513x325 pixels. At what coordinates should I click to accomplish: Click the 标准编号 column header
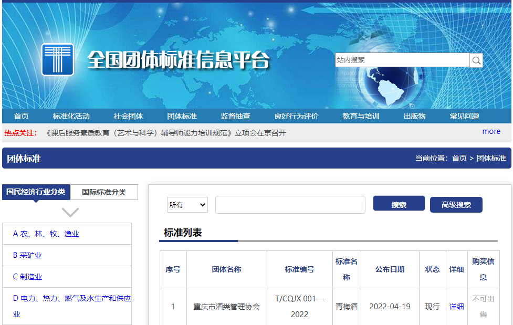299,269
